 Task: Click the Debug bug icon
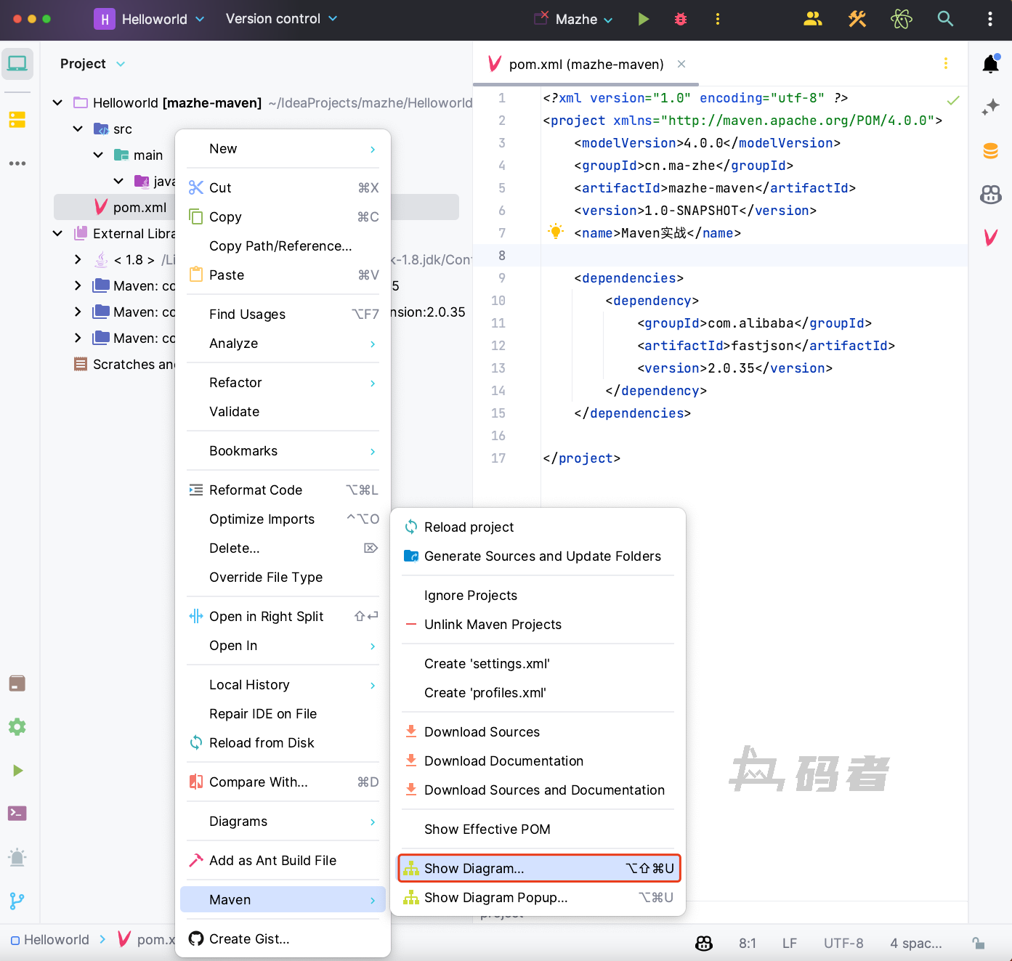point(681,19)
